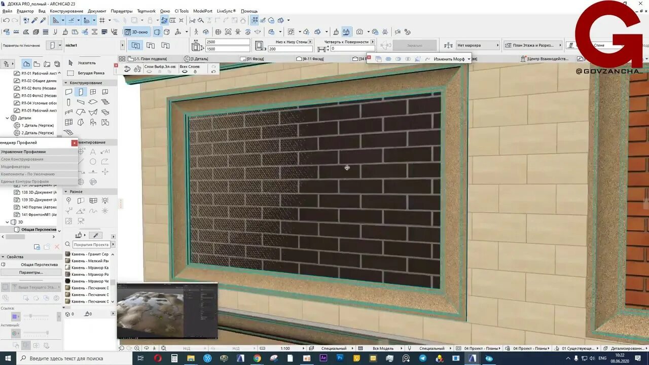
Task: Open the Нет маркера dropdown
Action: coord(477,45)
